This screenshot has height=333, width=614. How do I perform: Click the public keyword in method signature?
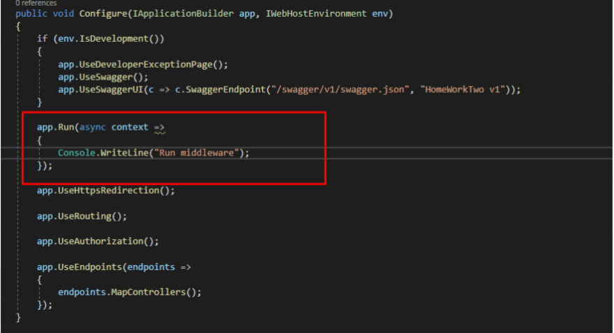[31, 14]
